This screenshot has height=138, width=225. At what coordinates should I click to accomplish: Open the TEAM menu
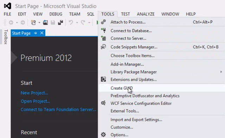coord(75,14)
